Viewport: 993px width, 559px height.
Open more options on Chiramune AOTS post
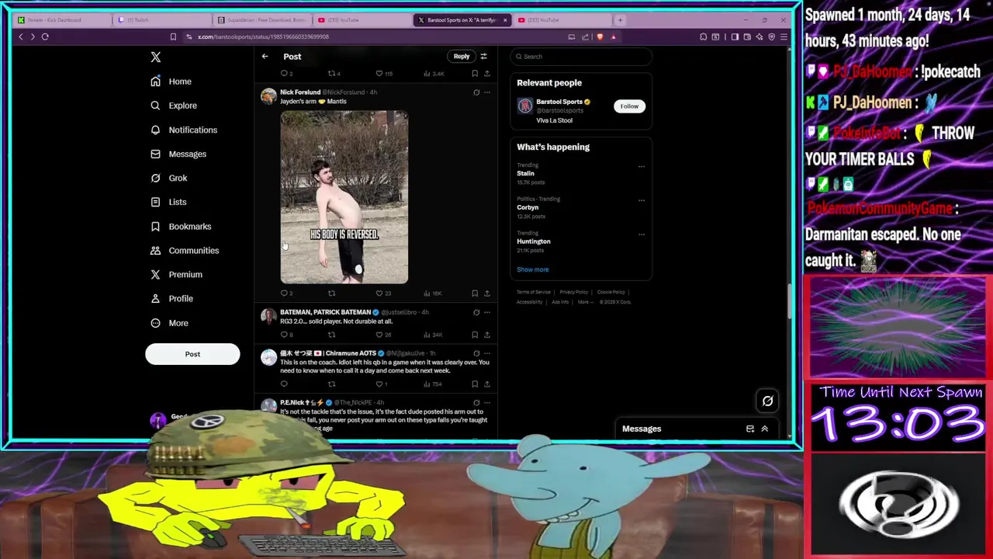point(486,353)
